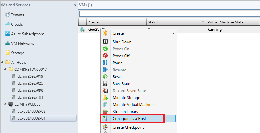
Task: Click the Store in Library icon
Action: point(105,111)
